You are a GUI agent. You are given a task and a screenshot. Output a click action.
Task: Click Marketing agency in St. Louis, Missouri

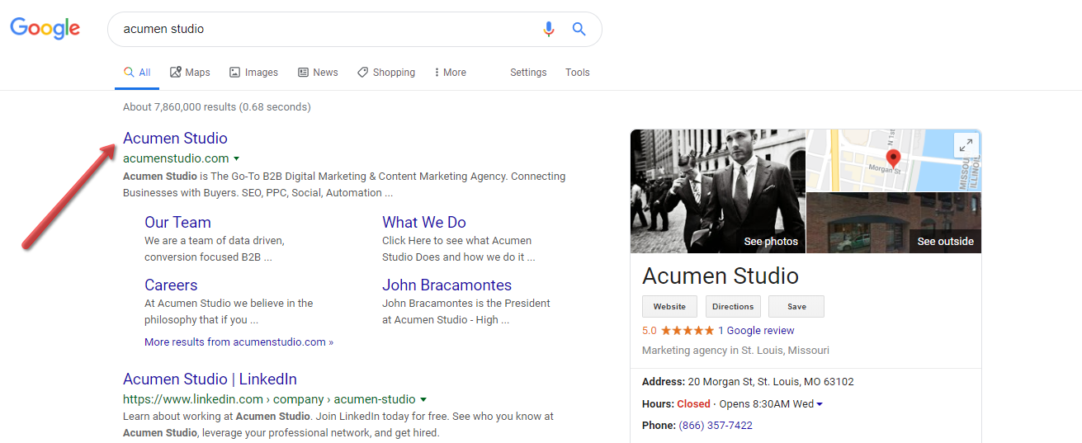point(735,351)
